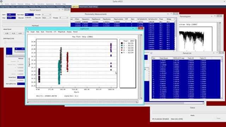Click left arrow of Lightcurve horizontal slider

(x=28, y=102)
